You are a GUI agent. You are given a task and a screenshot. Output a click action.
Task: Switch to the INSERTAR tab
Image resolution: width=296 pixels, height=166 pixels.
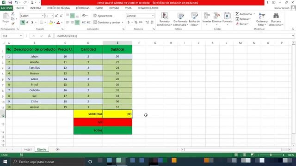(x=36, y=8)
